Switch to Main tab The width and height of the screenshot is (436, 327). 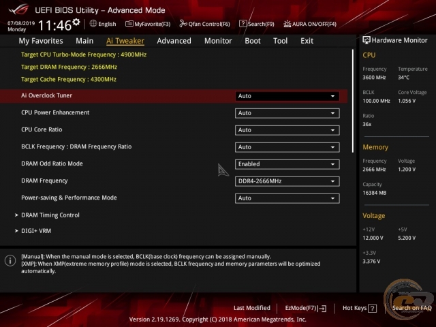tap(84, 41)
